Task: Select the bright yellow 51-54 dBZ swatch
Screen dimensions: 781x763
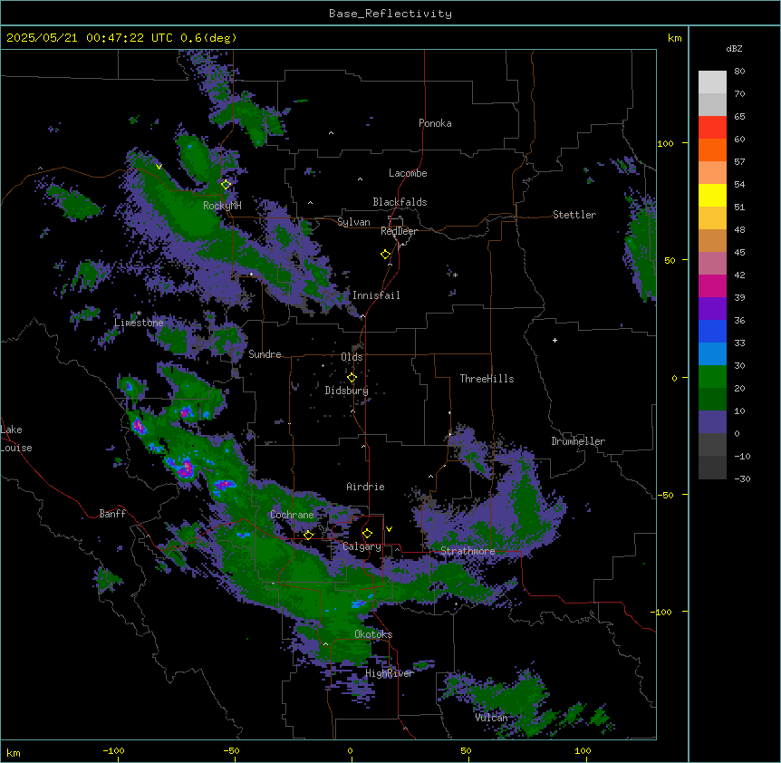Action: [x=712, y=195]
